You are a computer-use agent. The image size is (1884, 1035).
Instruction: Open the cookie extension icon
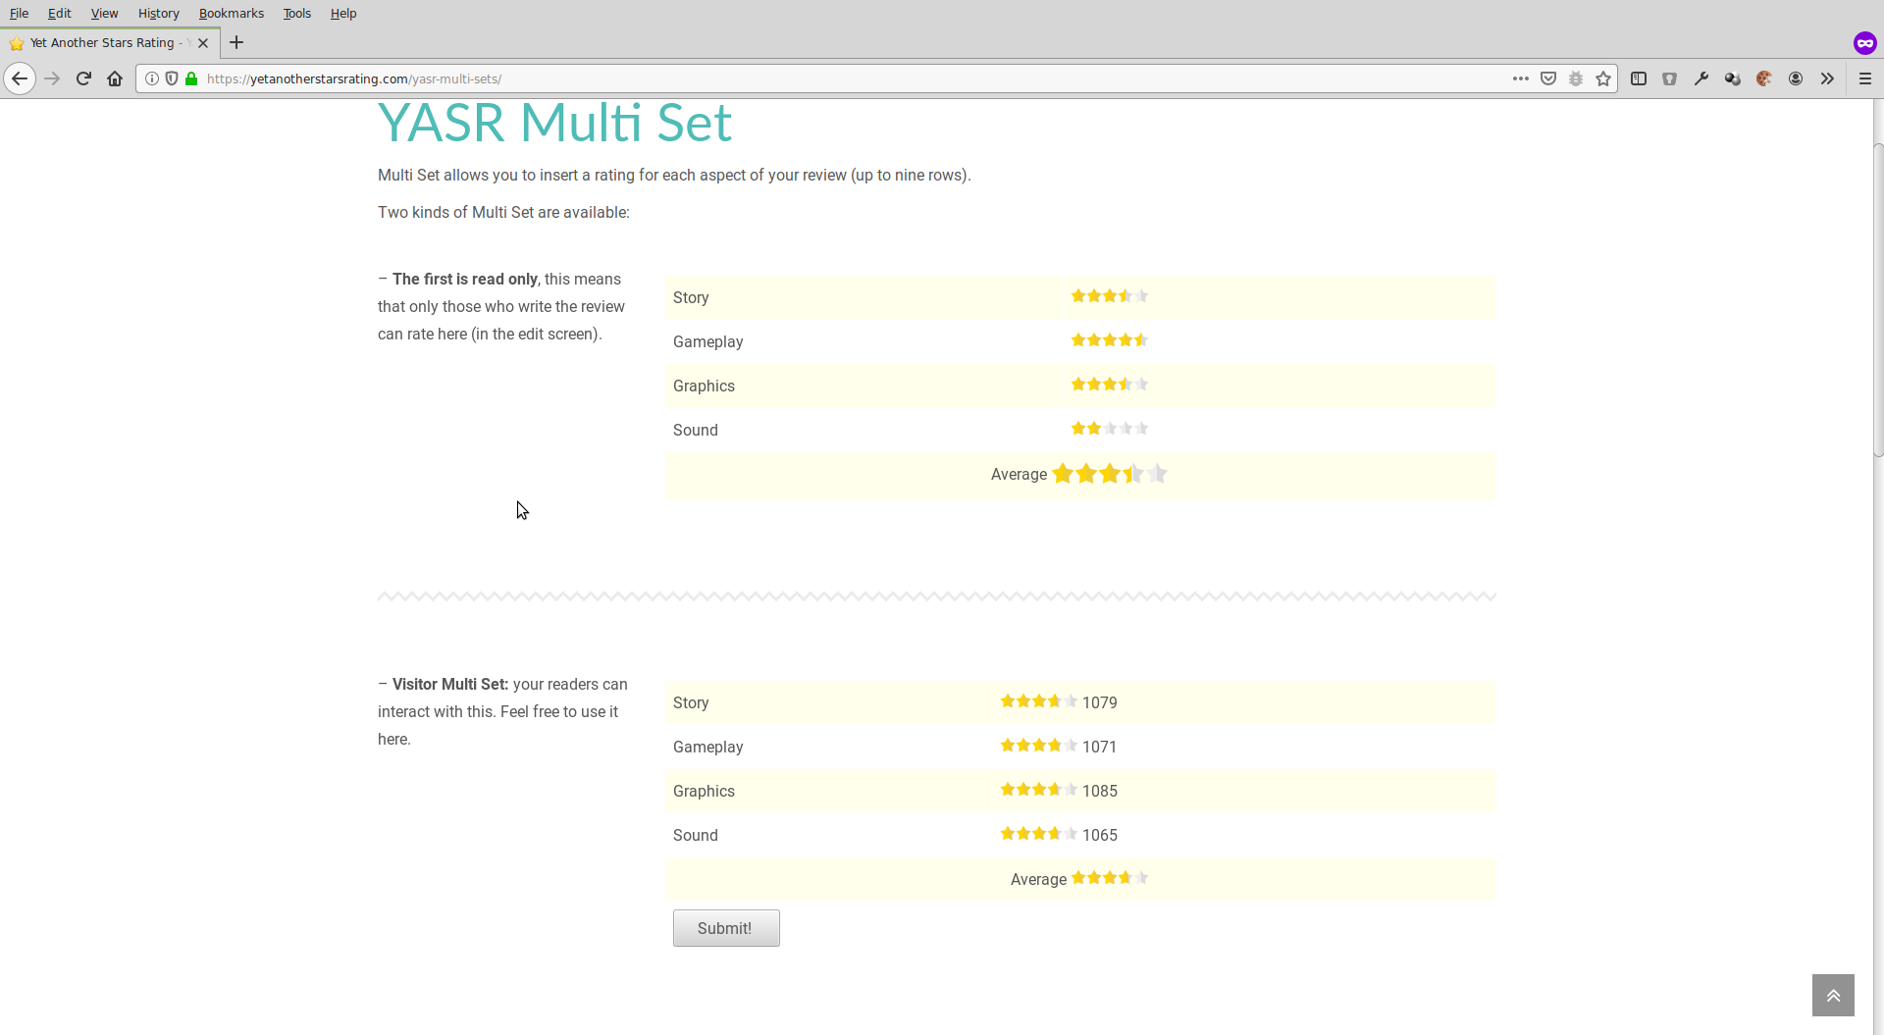1764,78
